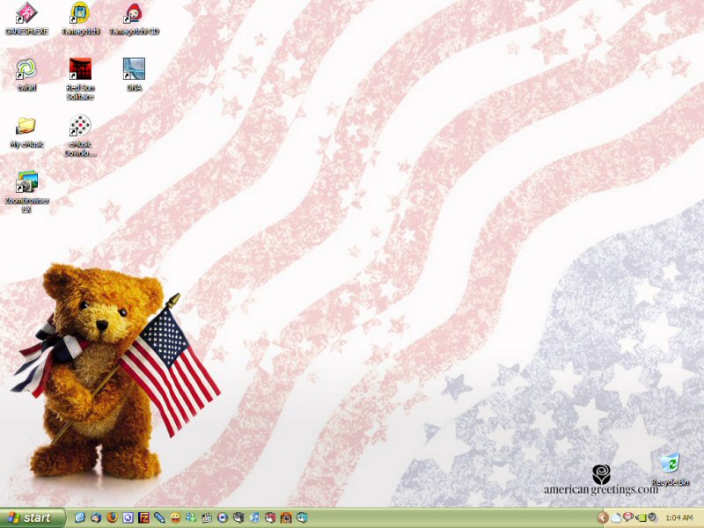
Task: Launch the movie maker icon on the taskbar
Action: pos(206,517)
